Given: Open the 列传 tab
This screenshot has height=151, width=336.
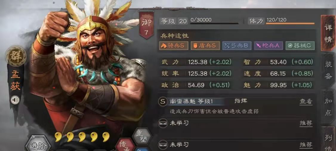Looking at the screenshot, I should [x=328, y=139].
